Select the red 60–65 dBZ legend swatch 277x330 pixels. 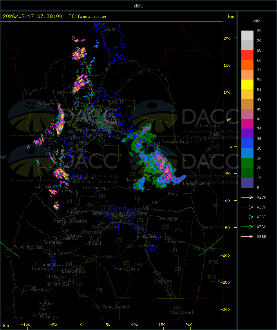(247, 55)
